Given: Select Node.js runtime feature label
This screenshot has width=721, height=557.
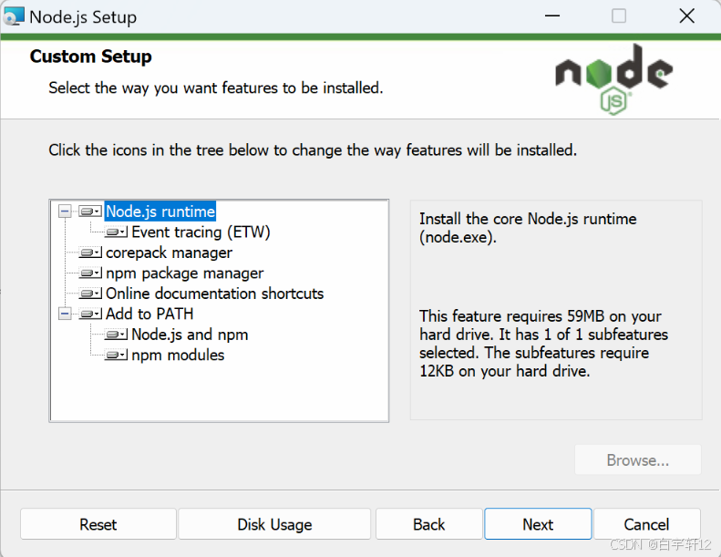Looking at the screenshot, I should (160, 211).
